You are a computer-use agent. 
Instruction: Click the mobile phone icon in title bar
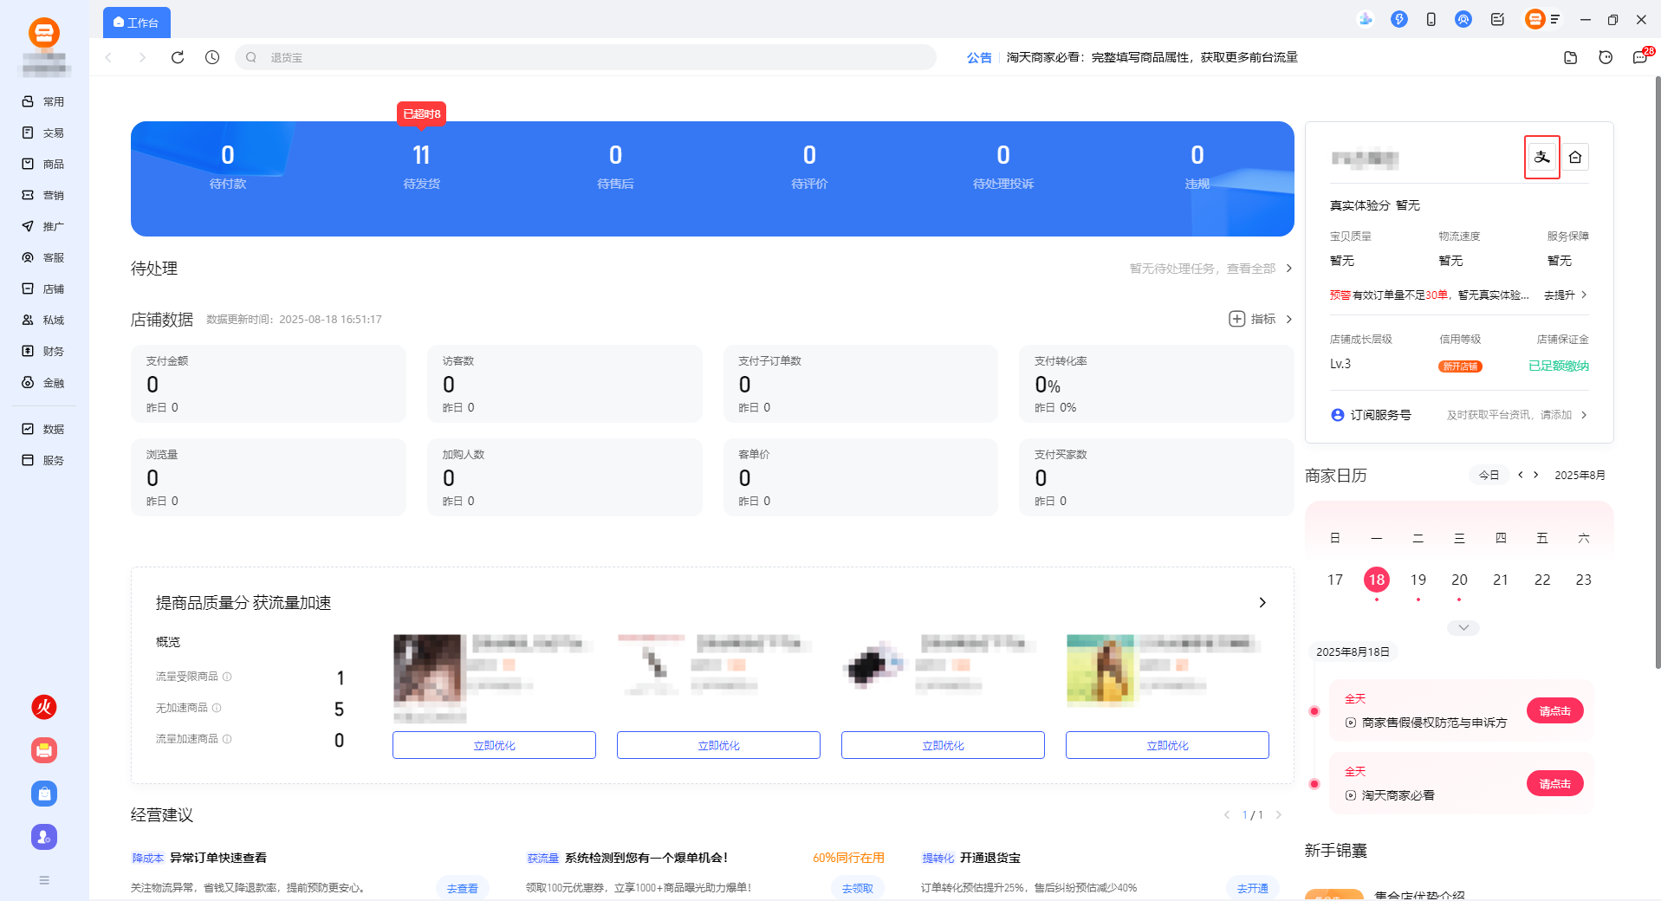coord(1431,19)
